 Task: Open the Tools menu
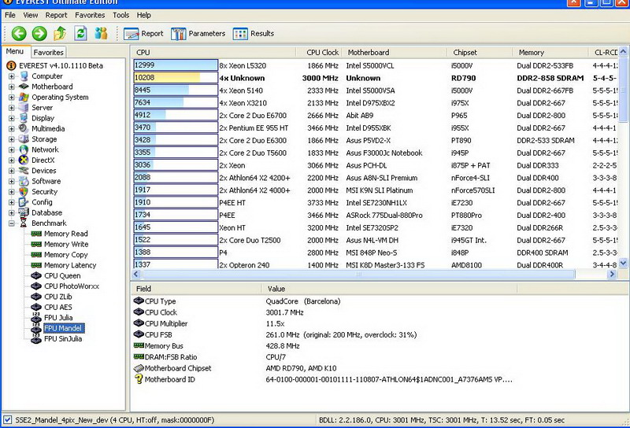120,15
